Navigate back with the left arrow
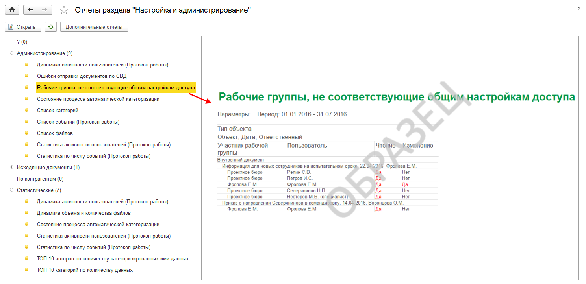This screenshot has width=586, height=284. (x=31, y=10)
